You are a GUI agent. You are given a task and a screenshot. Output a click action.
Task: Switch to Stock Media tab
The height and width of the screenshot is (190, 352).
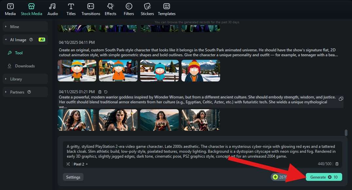pyautogui.click(x=31, y=9)
